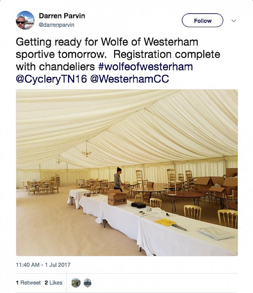Click the first liker's avatar icon
The height and width of the screenshot is (293, 253).
click(76, 283)
